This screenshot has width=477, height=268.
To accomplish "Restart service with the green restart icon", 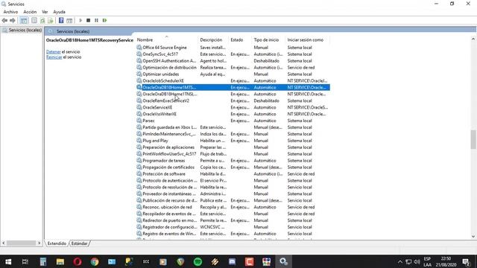I will [x=104, y=20].
